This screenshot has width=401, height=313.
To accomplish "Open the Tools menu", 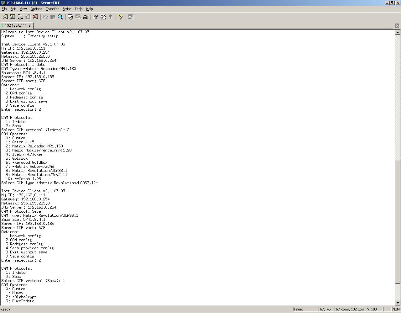I will tap(78, 9).
